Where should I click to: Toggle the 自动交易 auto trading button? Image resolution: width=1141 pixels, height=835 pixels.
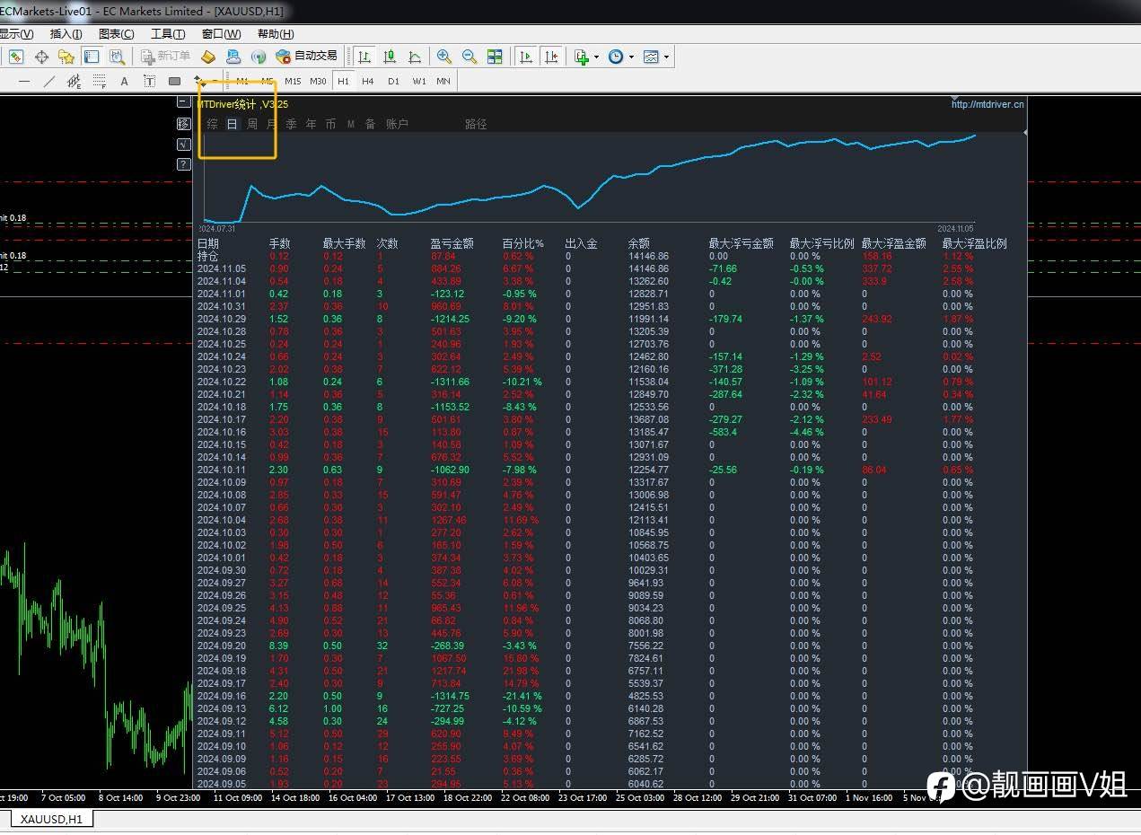307,57
